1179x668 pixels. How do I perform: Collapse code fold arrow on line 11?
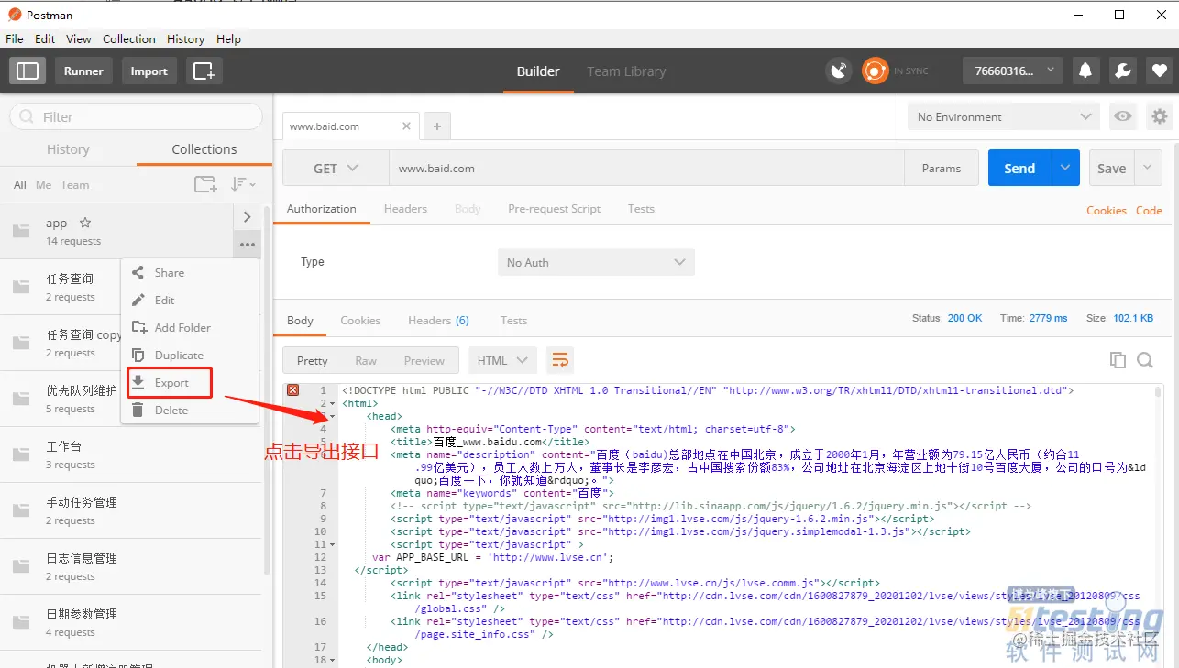pos(332,544)
